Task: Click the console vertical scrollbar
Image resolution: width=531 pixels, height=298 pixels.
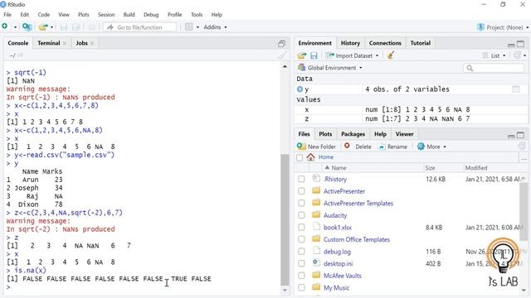Action: pyautogui.click(x=285, y=219)
